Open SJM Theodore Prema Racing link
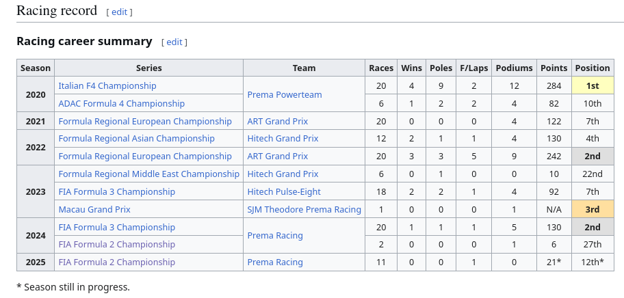Viewport: 624px width, 298px height. tap(304, 209)
